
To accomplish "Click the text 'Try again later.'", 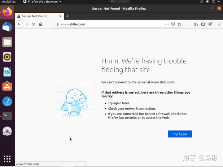I will pyautogui.click(x=119, y=103).
